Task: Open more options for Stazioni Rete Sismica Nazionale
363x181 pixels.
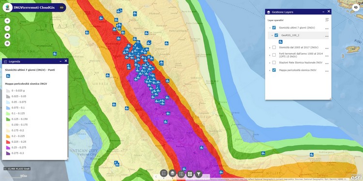Action: pos(327,63)
